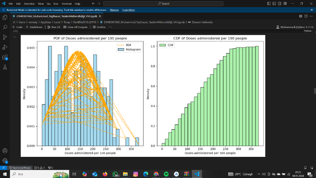
Task: Open the Help menu
Action: [77, 4]
